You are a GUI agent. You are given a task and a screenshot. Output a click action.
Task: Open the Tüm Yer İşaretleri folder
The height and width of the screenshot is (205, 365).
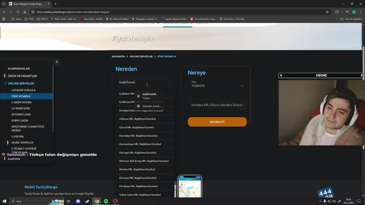(x=351, y=19)
